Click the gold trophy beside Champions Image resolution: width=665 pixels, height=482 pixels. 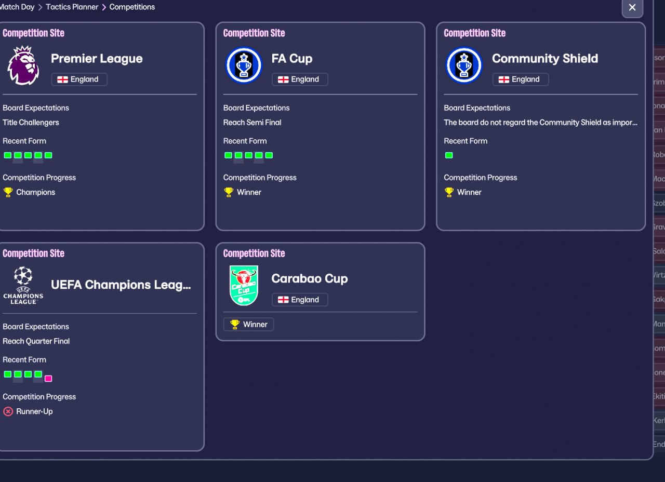pos(8,192)
